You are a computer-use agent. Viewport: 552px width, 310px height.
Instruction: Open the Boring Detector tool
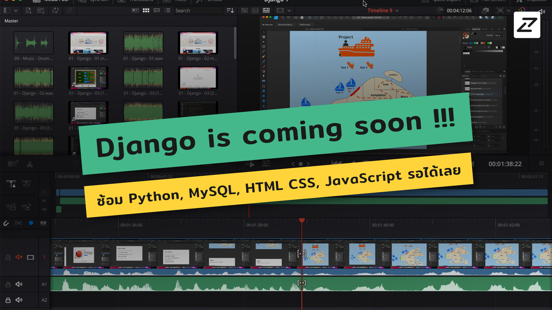pyautogui.click(x=13, y=164)
